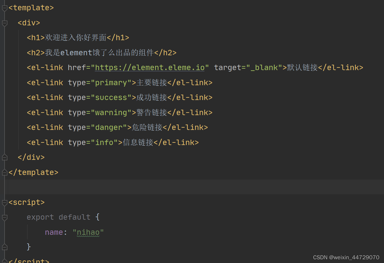Place cursor in the opening <template> tag text
This screenshot has width=384, height=263.
click(31, 8)
